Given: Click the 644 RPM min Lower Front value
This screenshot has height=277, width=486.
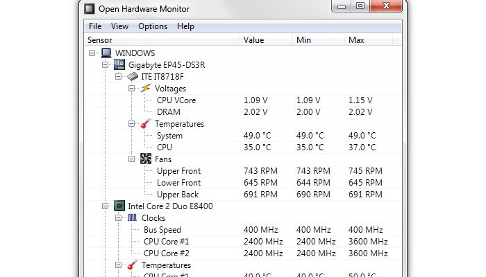Looking at the screenshot, I should [313, 182].
